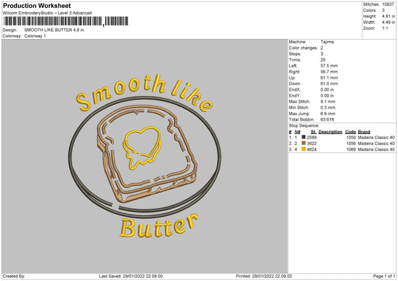Click the 'Created By:' label in the footer
This screenshot has width=398, height=281.
[x=14, y=276]
